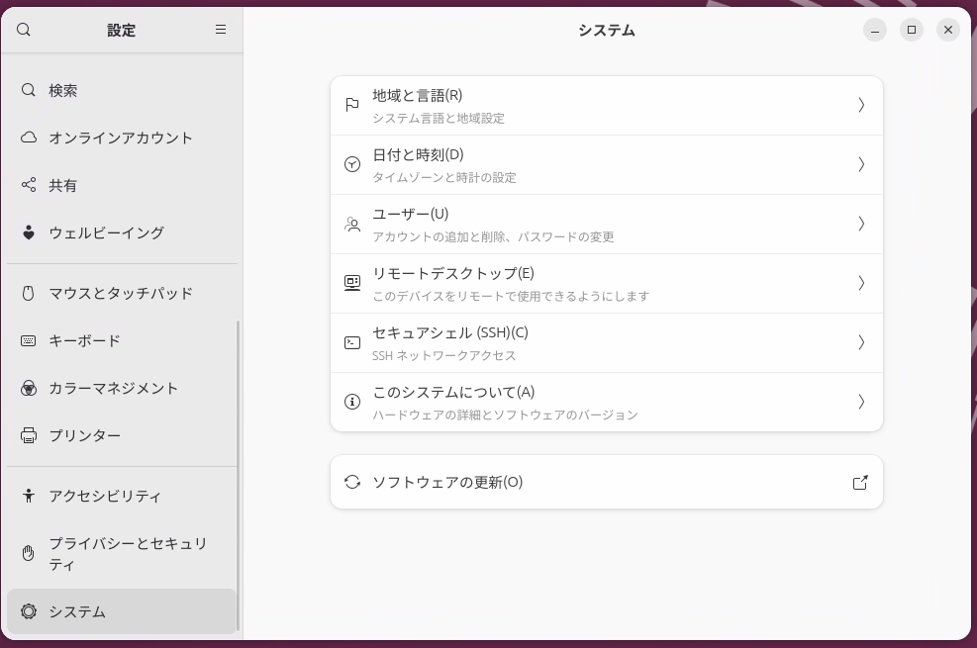Open セキュアシェル (SSH)(C) settings
The height and width of the screenshot is (648, 977).
[606, 342]
